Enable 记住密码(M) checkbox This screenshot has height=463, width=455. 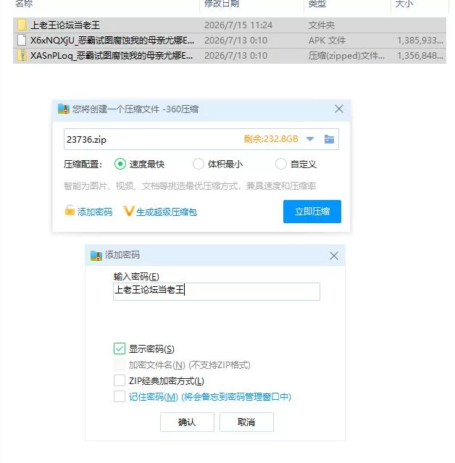tap(120, 396)
